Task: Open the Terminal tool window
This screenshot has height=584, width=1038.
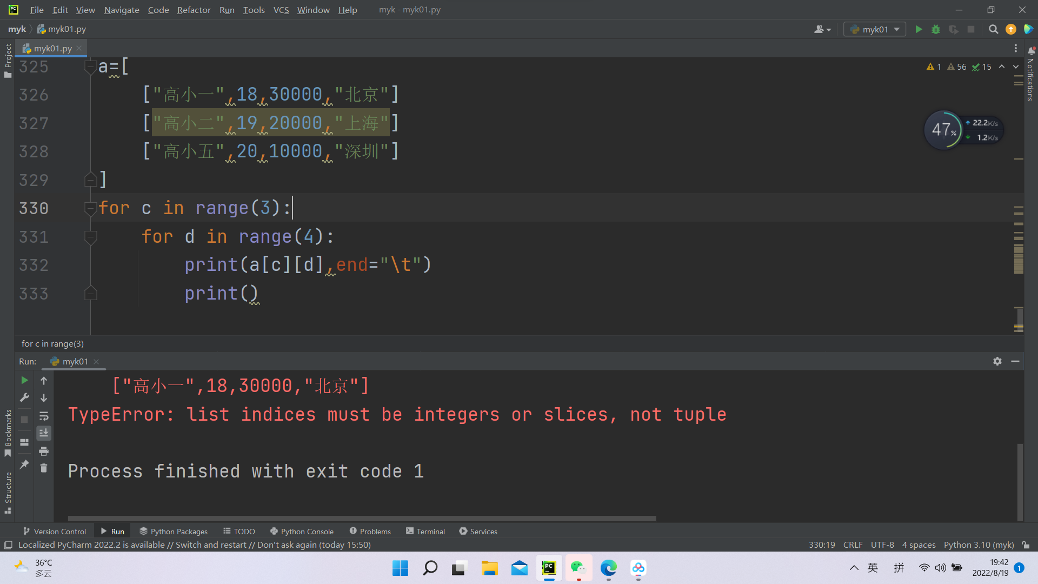Action: (425, 532)
